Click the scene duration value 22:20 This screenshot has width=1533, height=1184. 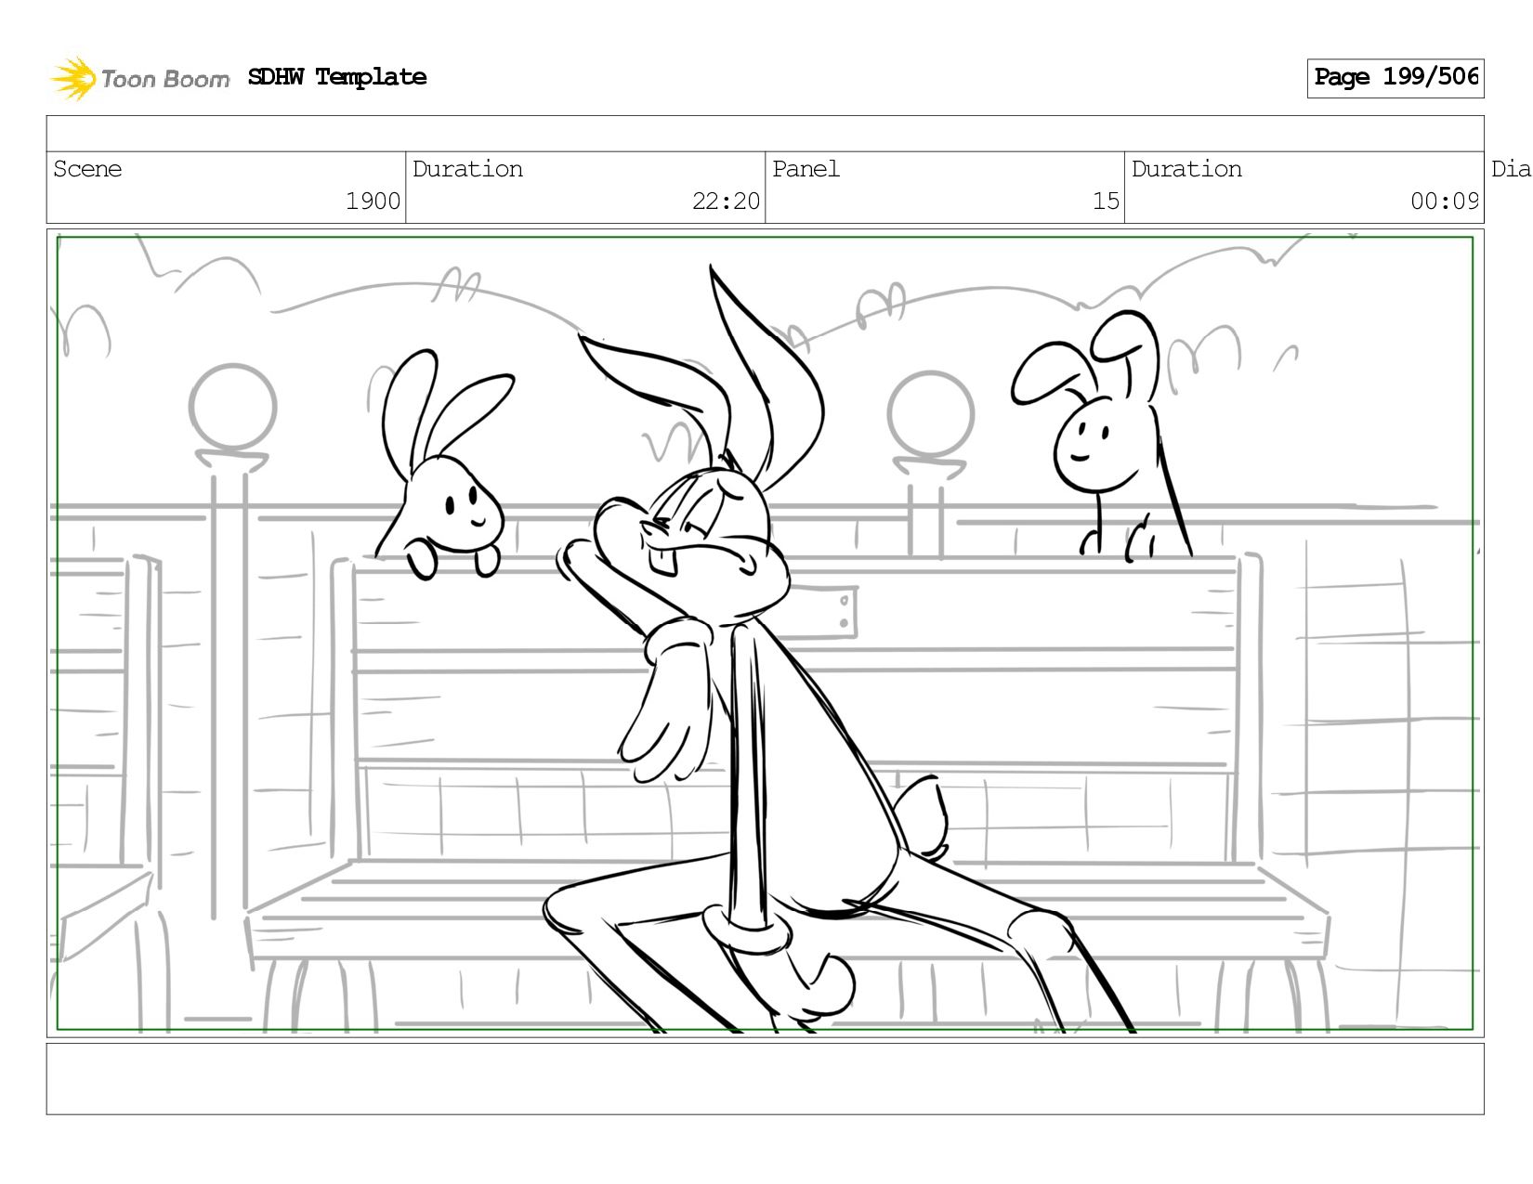726,202
